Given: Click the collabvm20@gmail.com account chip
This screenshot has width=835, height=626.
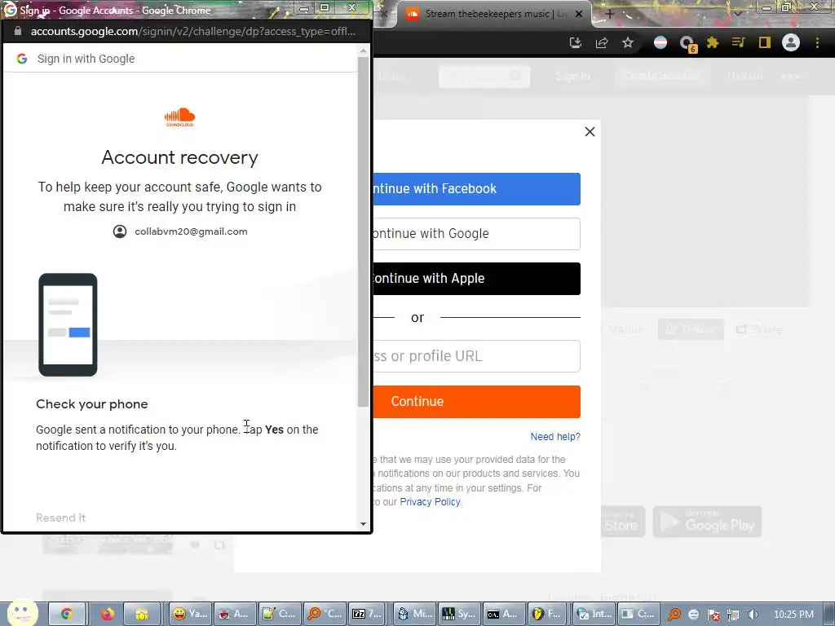Looking at the screenshot, I should [180, 231].
